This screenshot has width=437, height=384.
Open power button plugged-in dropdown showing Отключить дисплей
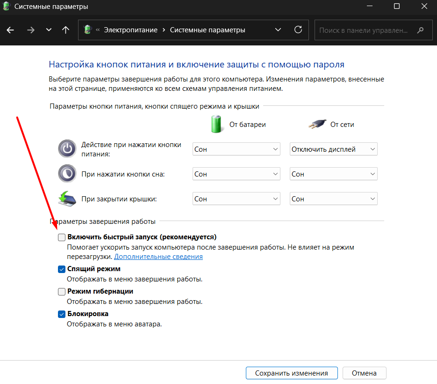[x=333, y=149]
